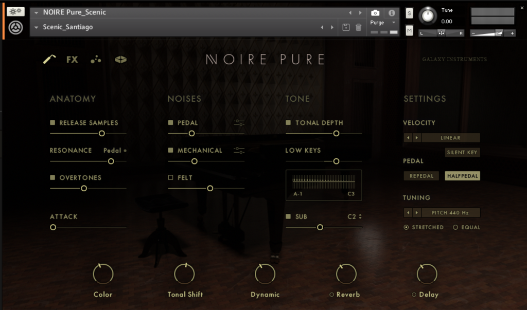Click the camera snapshot icon
The image size is (527, 310).
pyautogui.click(x=376, y=12)
